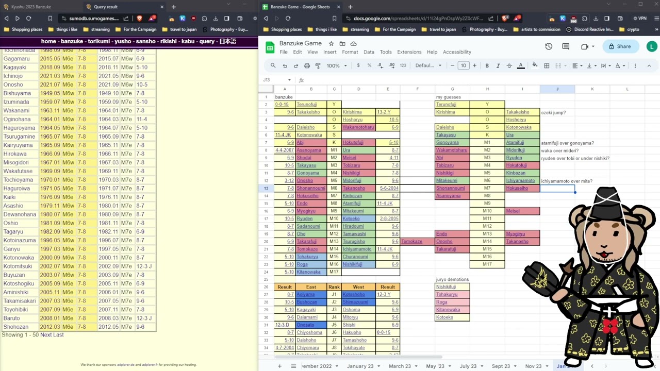Star the Banzuke Game document
This screenshot has width=660, height=371.
click(x=331, y=44)
